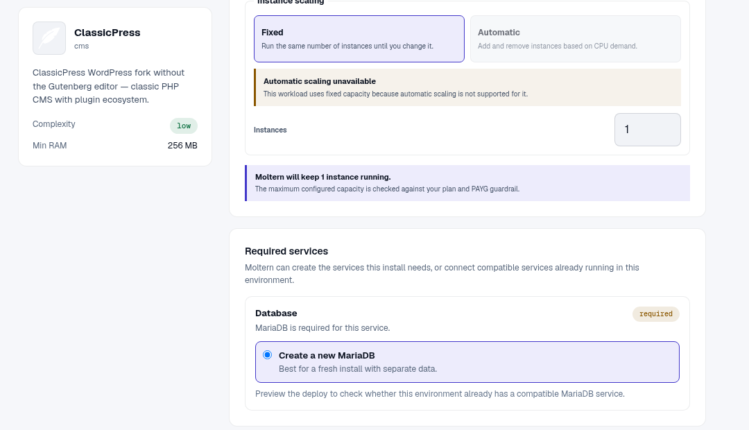
Task: Click the cms category label
Action: point(81,46)
